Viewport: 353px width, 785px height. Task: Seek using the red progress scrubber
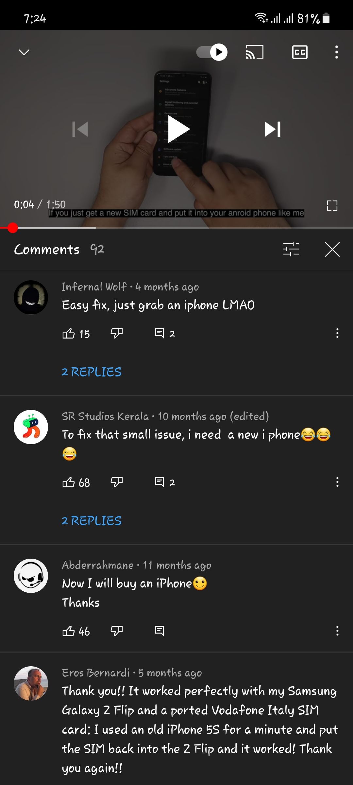pos(12,228)
